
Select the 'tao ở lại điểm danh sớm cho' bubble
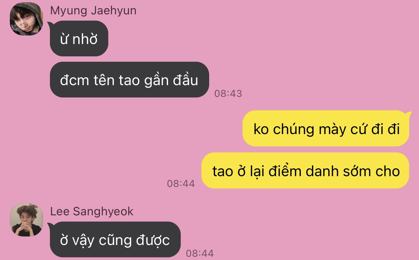(305, 171)
